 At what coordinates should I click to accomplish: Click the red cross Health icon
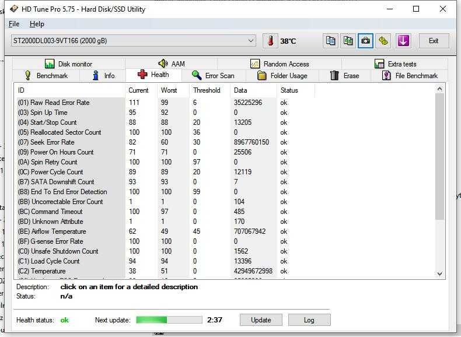click(142, 74)
